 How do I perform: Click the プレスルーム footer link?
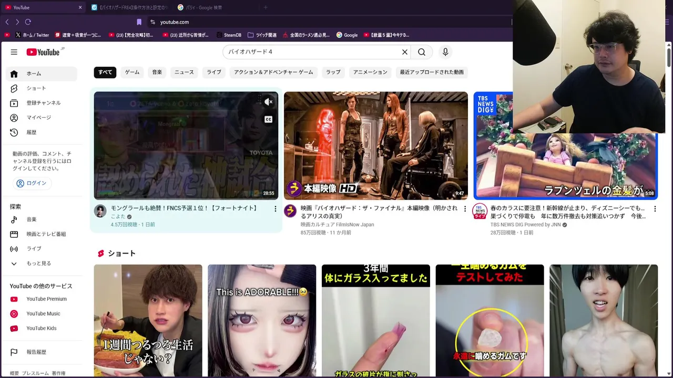35,373
